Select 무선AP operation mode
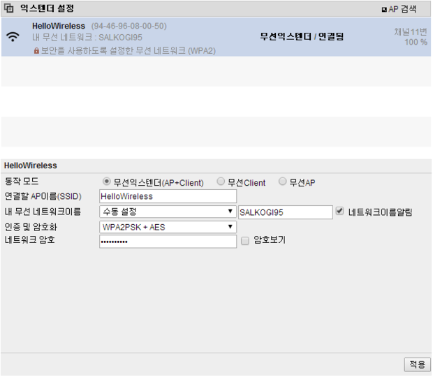Screen dimensions: 433x377 tap(282, 182)
